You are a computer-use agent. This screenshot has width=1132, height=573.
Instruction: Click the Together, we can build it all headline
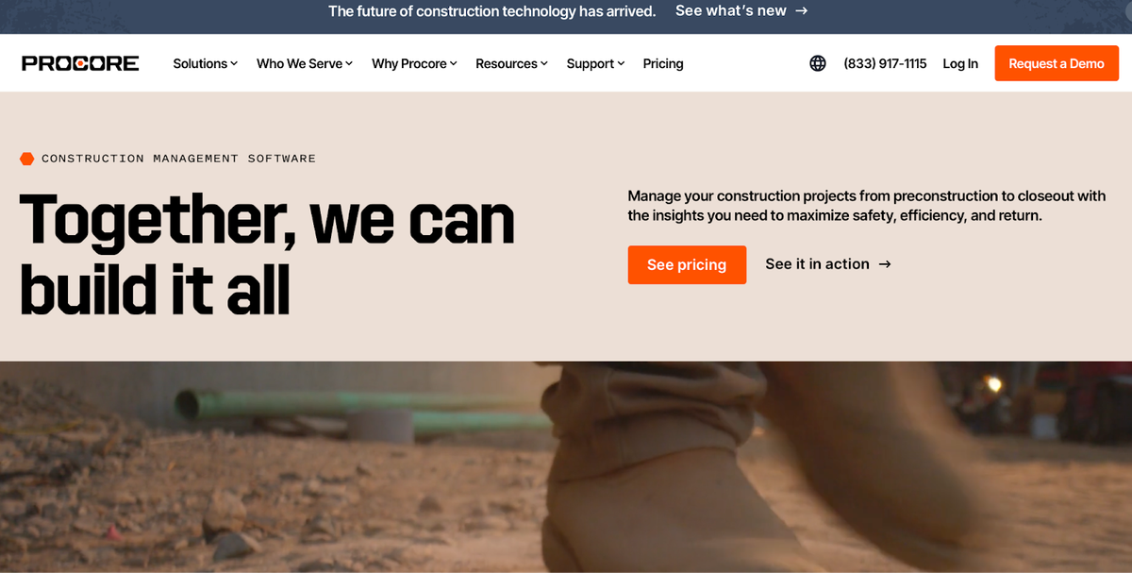[x=267, y=253]
